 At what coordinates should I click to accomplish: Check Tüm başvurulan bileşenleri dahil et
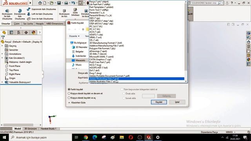(122, 89)
